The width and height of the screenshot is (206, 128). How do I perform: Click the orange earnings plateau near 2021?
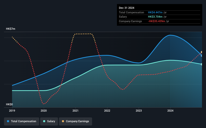pos(83,34)
